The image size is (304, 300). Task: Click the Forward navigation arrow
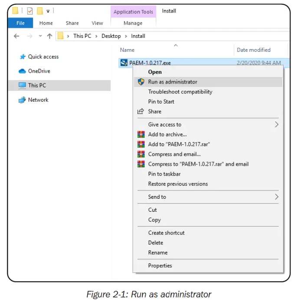29,36
